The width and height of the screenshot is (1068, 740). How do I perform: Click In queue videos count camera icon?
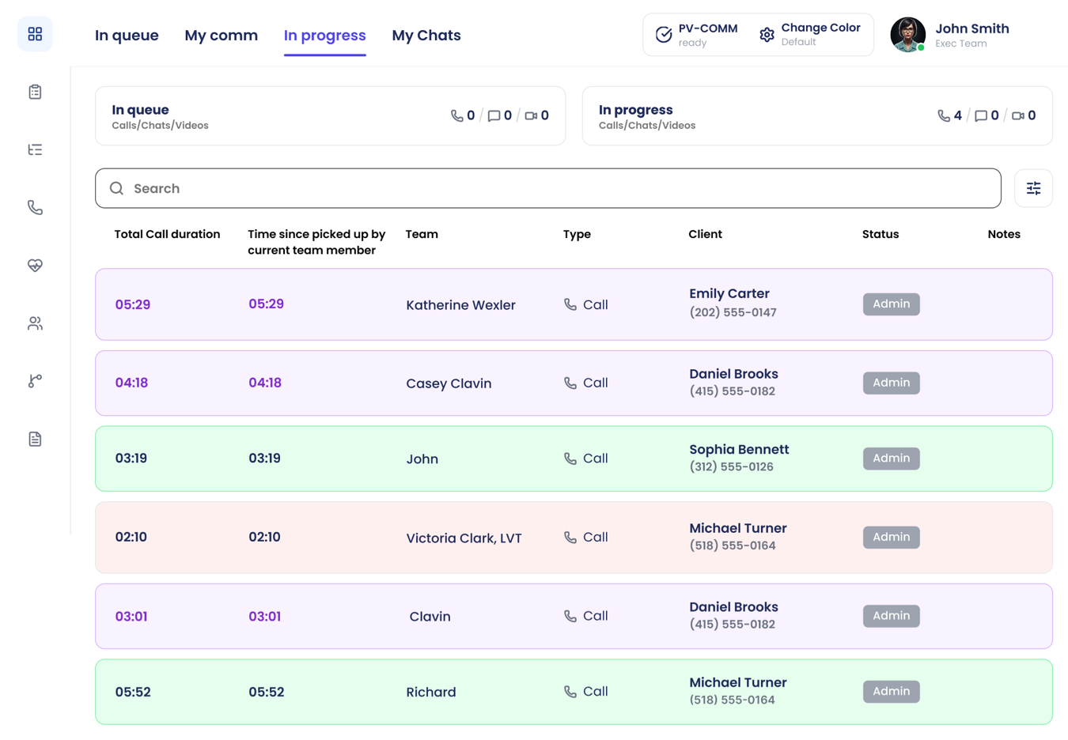point(531,115)
